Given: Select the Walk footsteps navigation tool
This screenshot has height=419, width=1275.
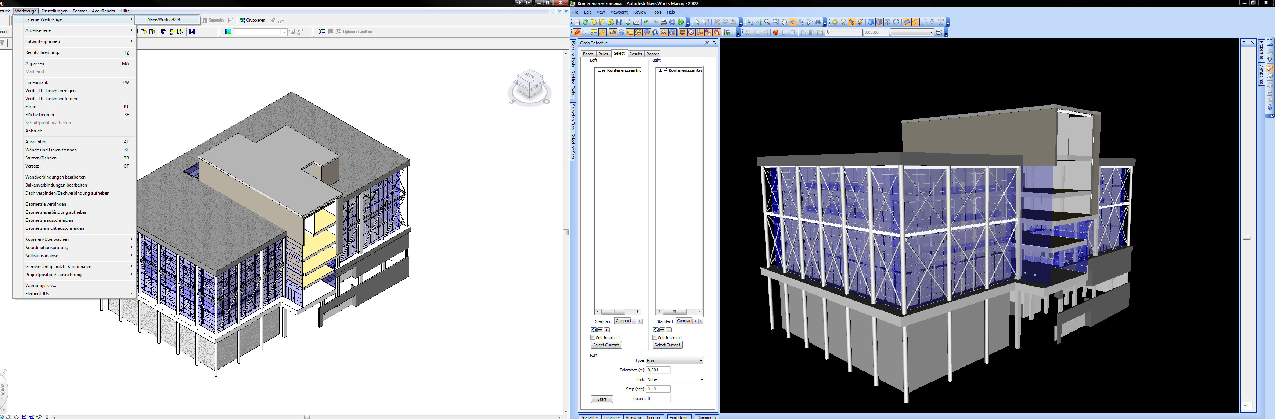Looking at the screenshot, I should (750, 22).
